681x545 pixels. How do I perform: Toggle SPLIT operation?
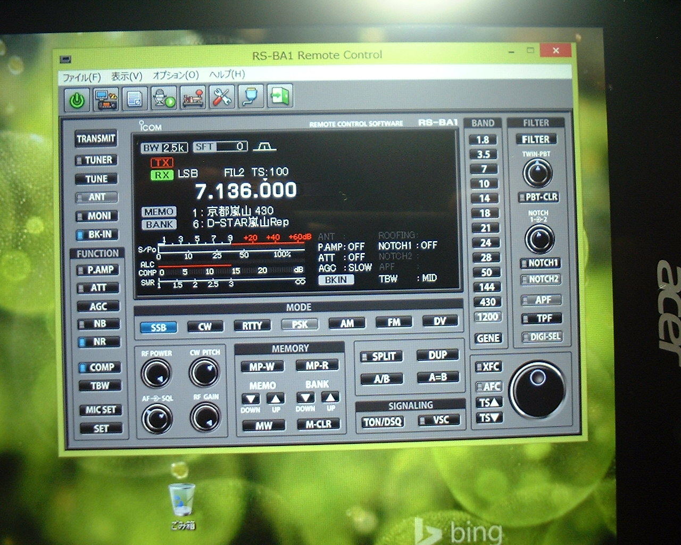coord(381,357)
